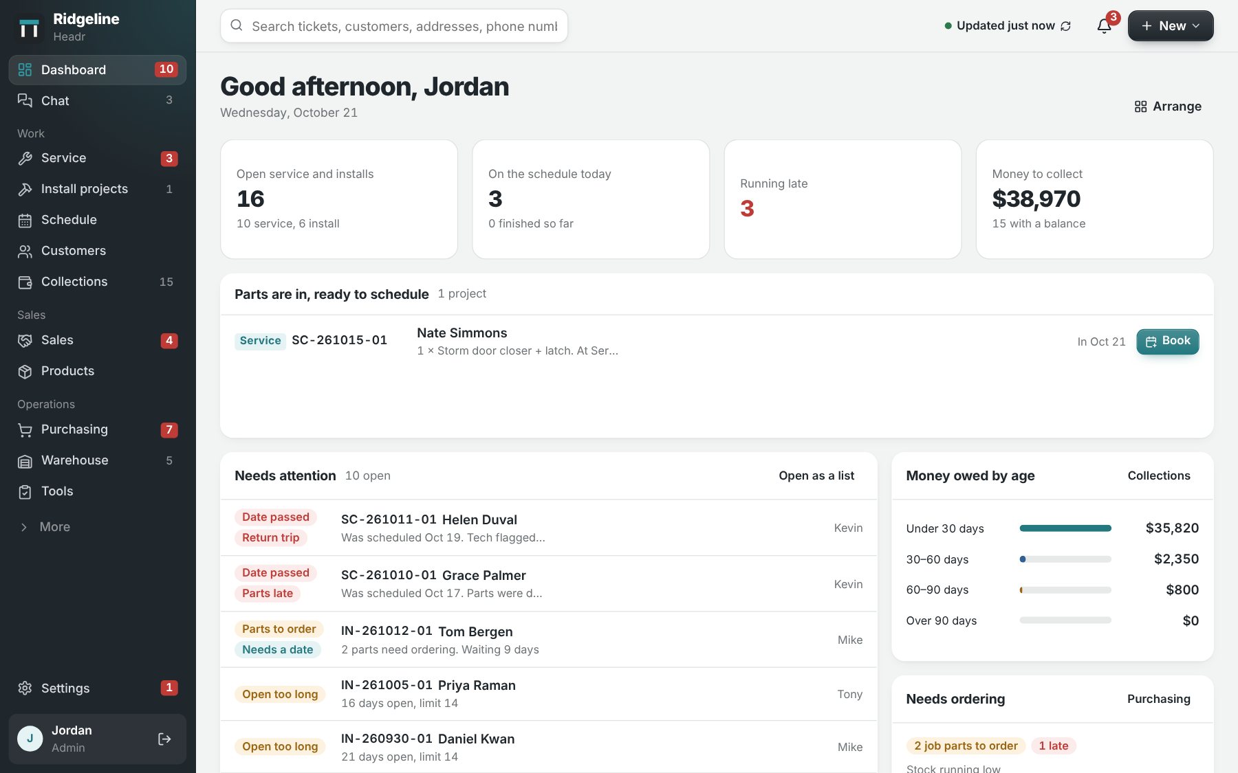Open ticket IN-261005-01 Priya Raman

[x=549, y=694]
